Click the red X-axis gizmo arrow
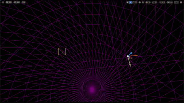Screen dimensions: 184x103 click(x=136, y=56)
